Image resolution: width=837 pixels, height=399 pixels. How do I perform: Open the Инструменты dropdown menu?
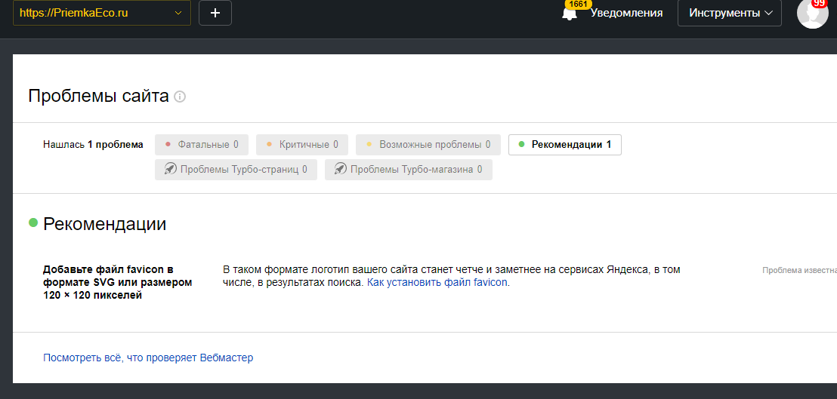[x=729, y=13]
